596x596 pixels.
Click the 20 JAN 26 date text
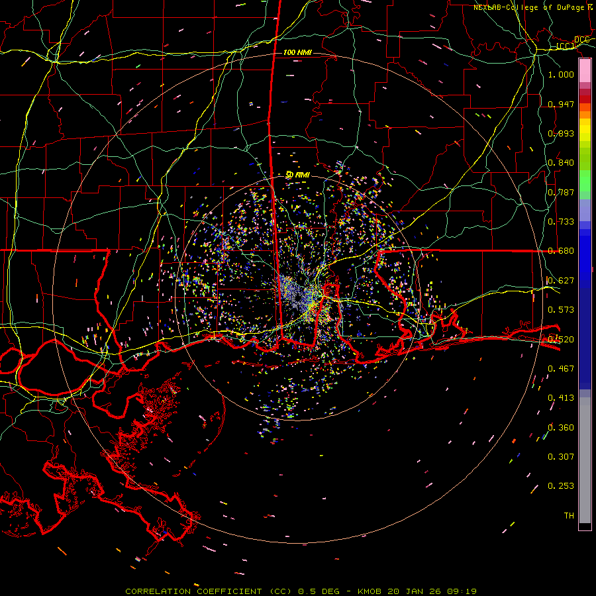pyautogui.click(x=415, y=591)
